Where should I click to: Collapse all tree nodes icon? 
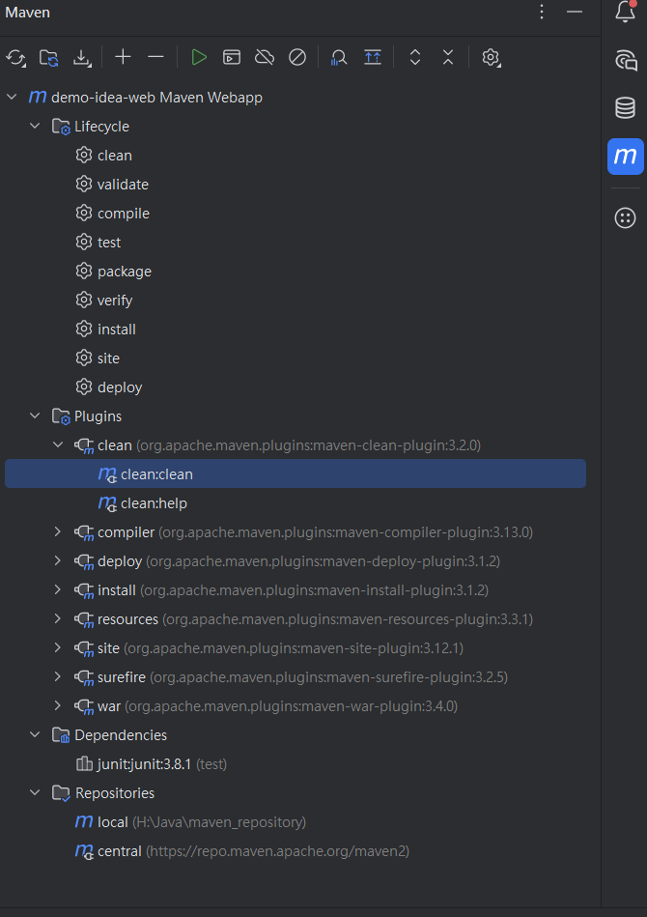point(448,57)
